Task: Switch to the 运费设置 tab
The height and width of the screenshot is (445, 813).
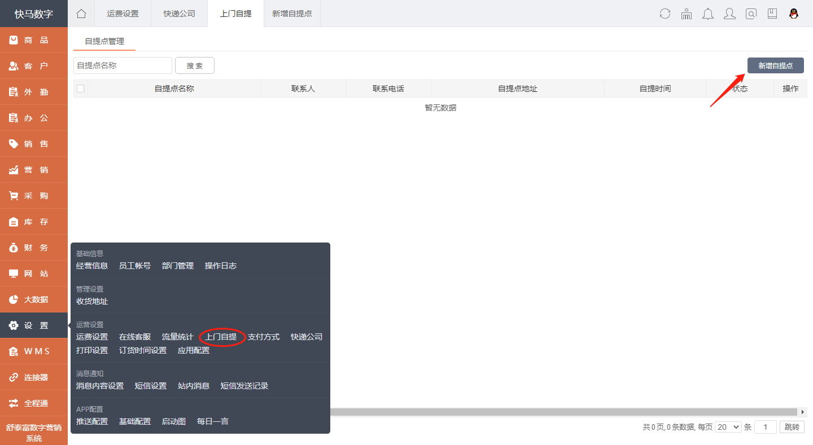Action: [123, 14]
